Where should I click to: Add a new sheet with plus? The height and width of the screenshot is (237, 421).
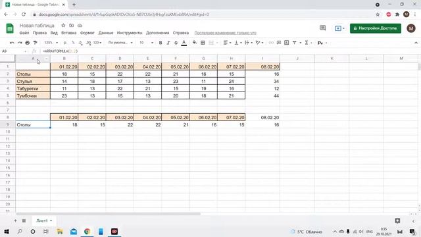(15, 221)
